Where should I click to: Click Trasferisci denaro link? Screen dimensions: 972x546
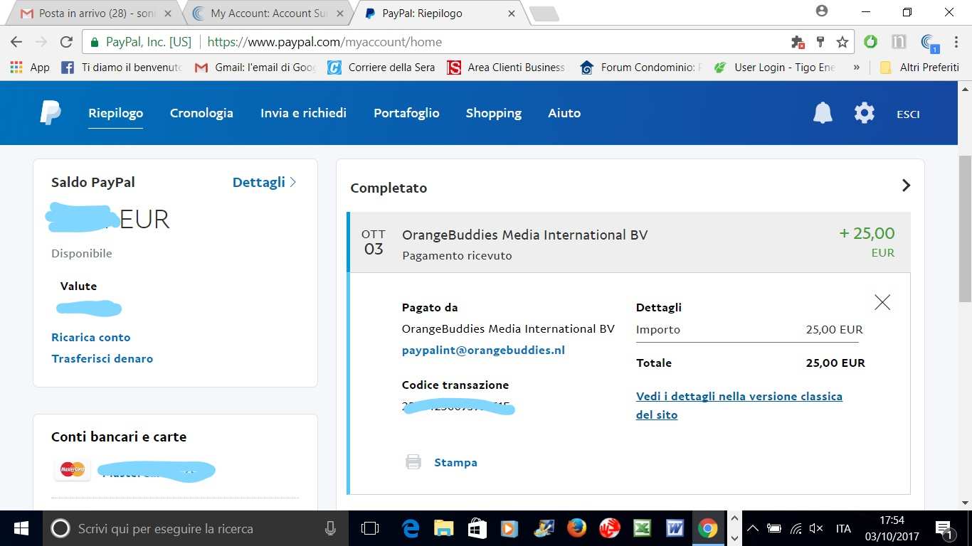click(102, 359)
